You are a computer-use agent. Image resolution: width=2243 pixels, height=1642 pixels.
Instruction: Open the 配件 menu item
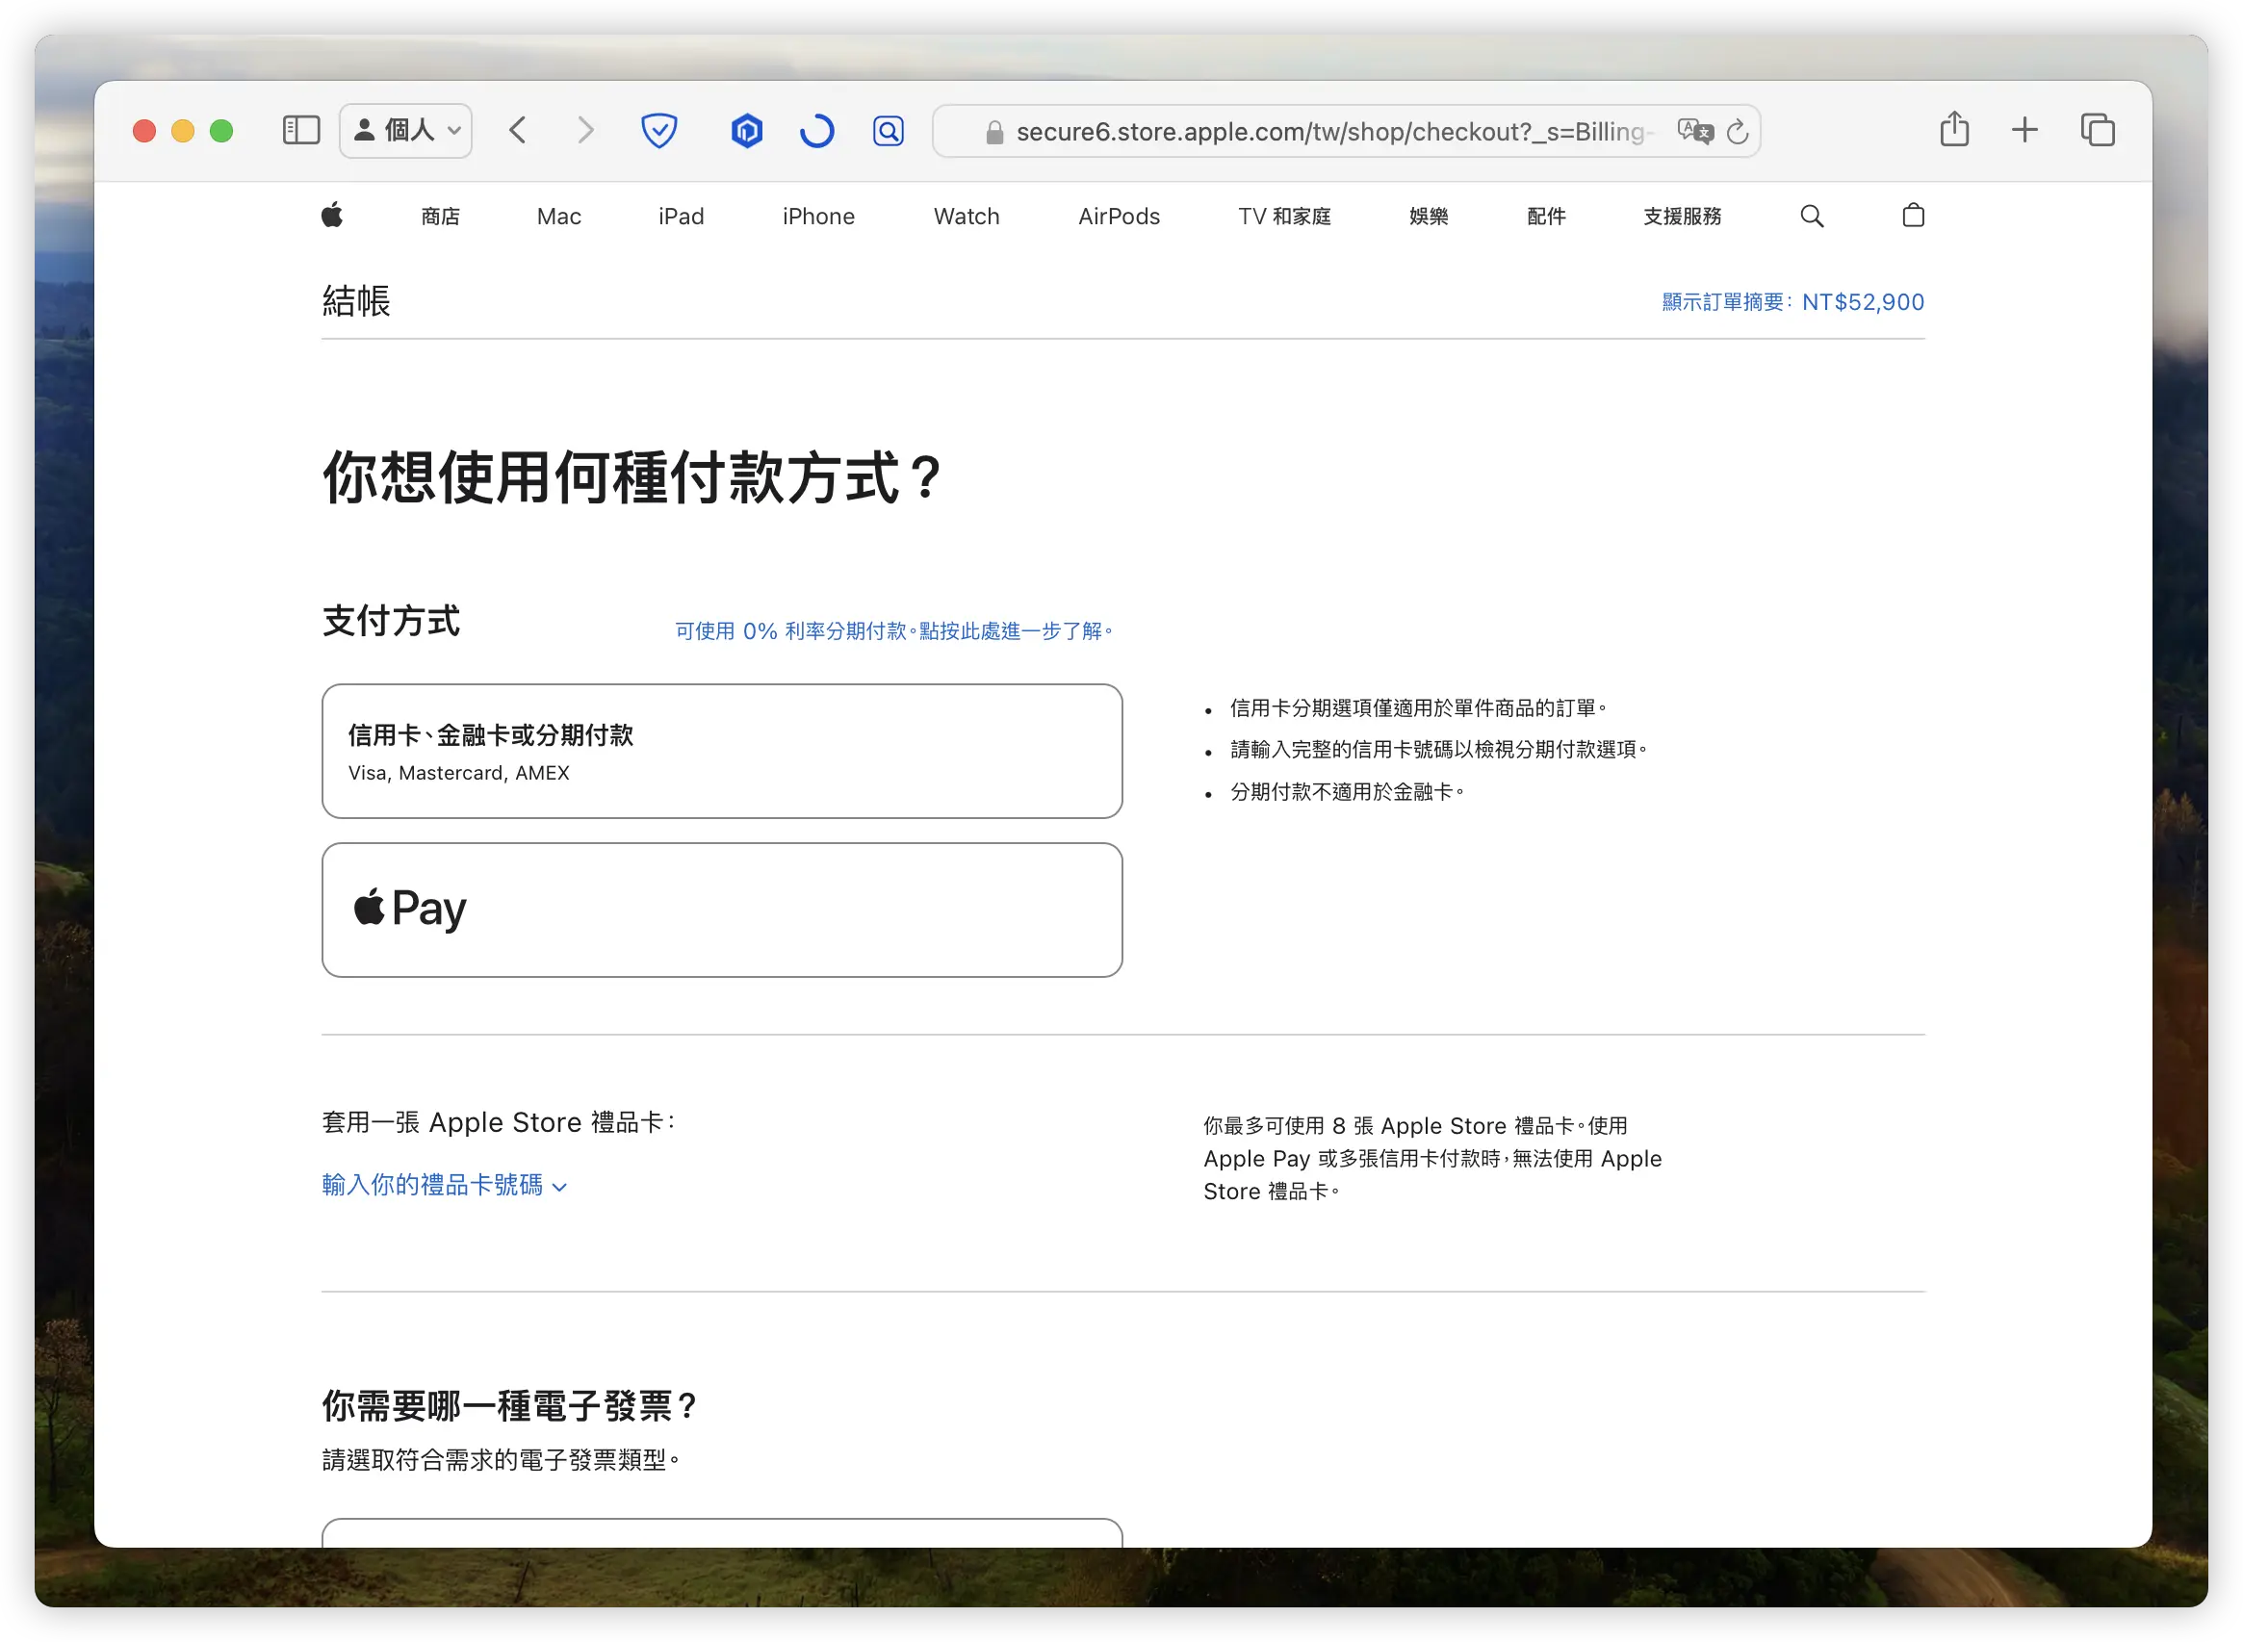(x=1546, y=217)
